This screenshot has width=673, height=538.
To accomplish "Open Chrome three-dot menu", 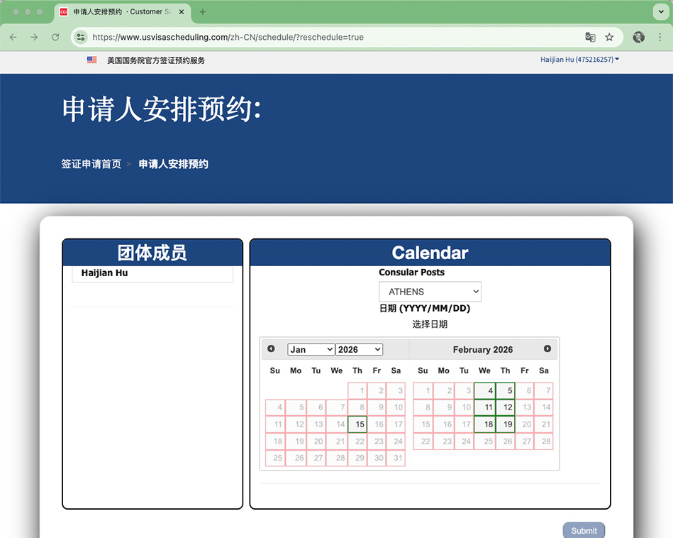I will click(x=660, y=37).
